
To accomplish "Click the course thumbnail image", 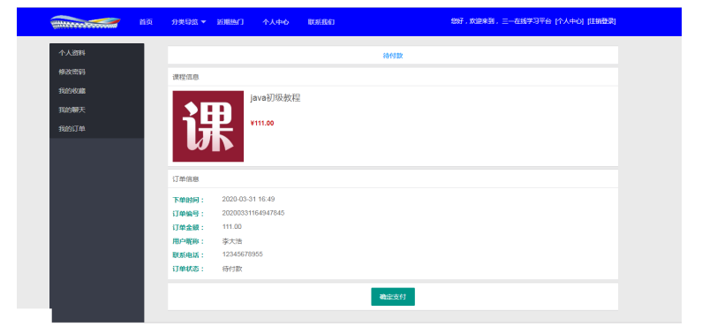I will 208,126.
